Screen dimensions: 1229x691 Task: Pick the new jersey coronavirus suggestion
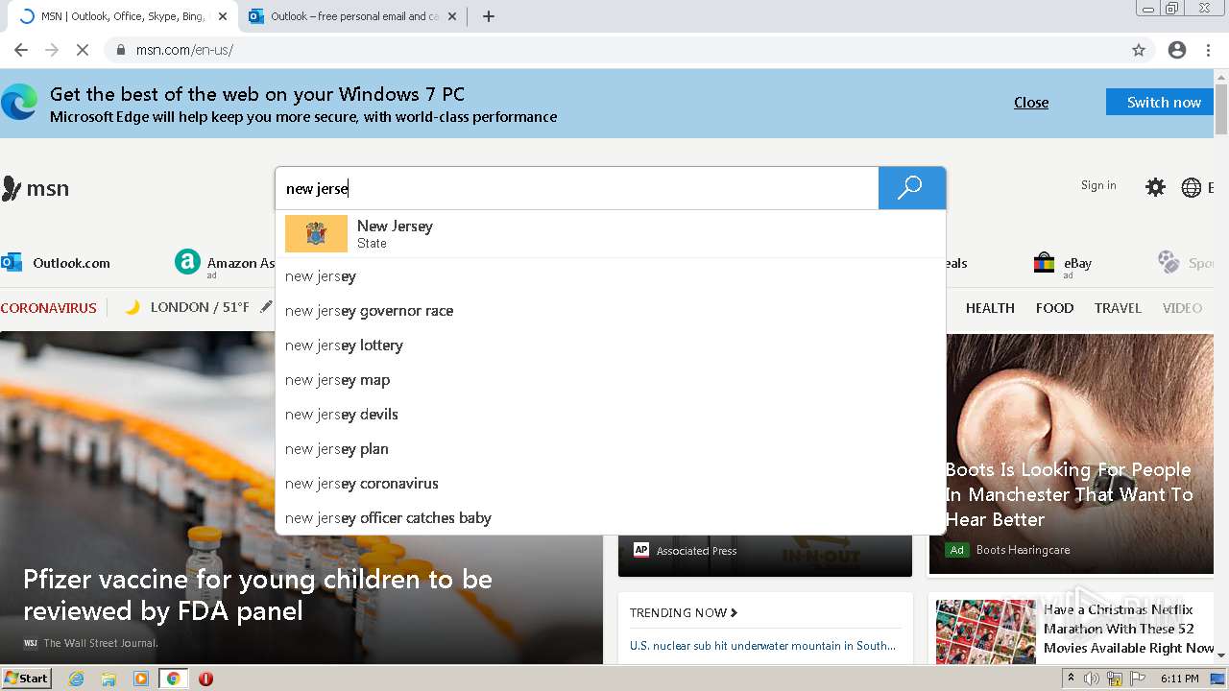coord(611,484)
